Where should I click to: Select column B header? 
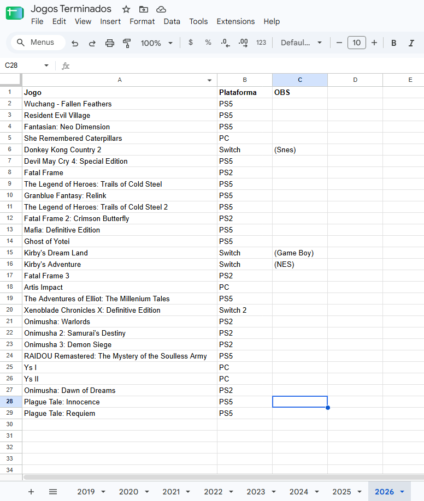(245, 80)
